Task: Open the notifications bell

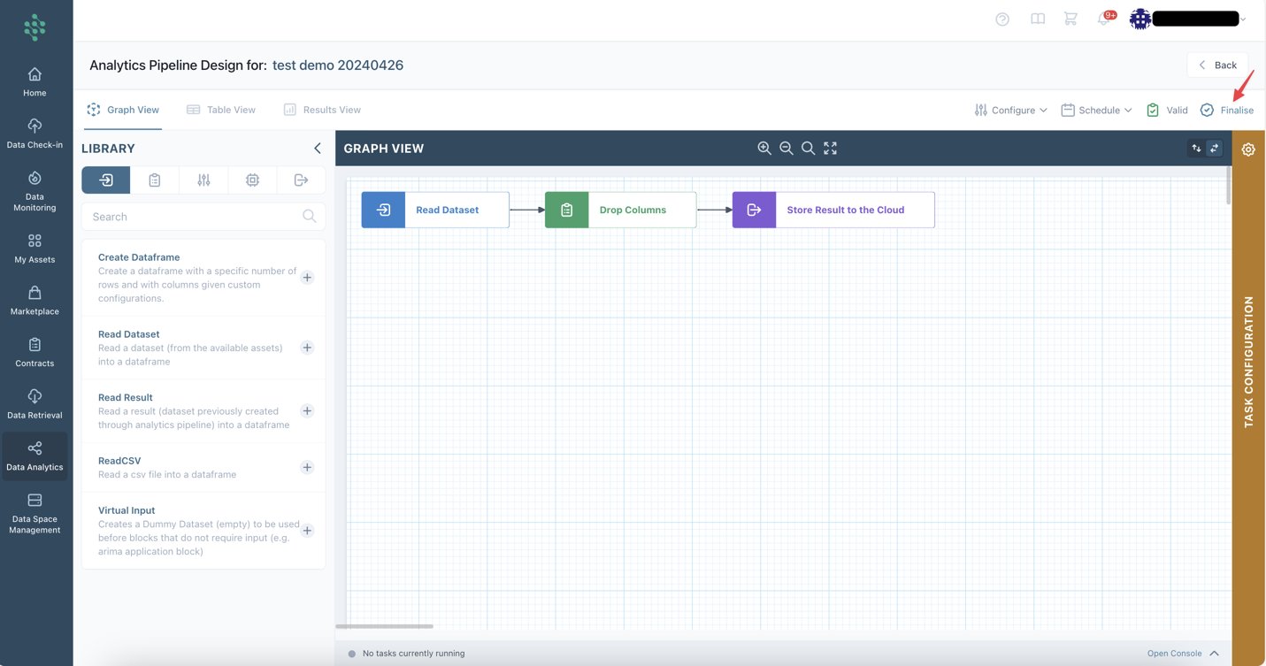Action: point(1103,19)
